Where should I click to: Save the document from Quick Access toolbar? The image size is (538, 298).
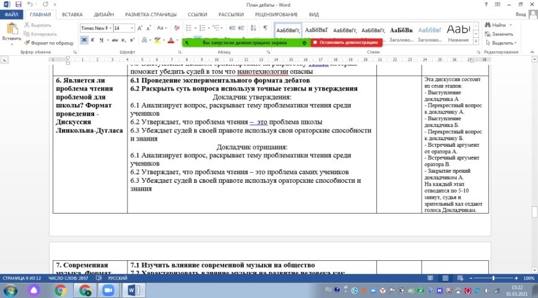coord(18,4)
